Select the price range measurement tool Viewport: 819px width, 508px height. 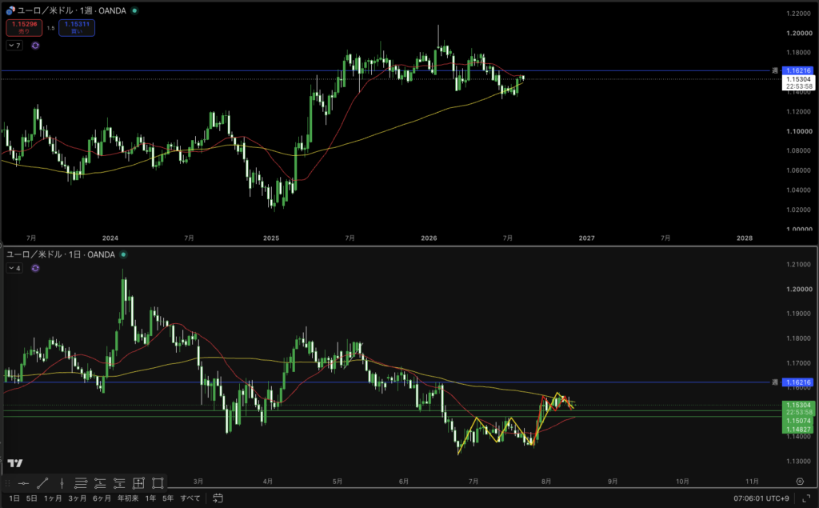tap(138, 483)
